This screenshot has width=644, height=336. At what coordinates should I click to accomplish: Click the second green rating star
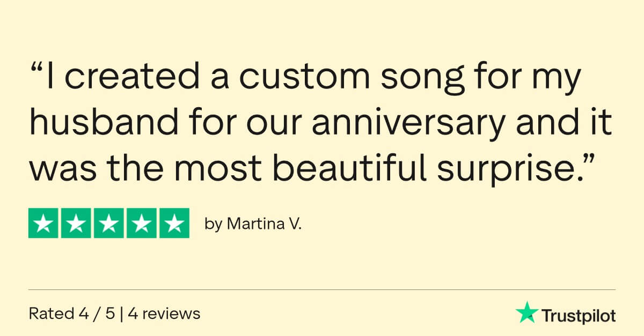click(76, 223)
